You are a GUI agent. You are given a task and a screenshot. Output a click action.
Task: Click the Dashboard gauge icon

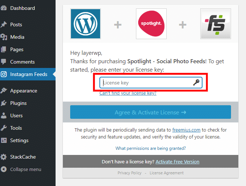pyautogui.click(x=3, y=8)
